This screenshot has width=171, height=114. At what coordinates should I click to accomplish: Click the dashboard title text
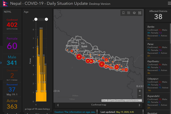click(49, 3)
